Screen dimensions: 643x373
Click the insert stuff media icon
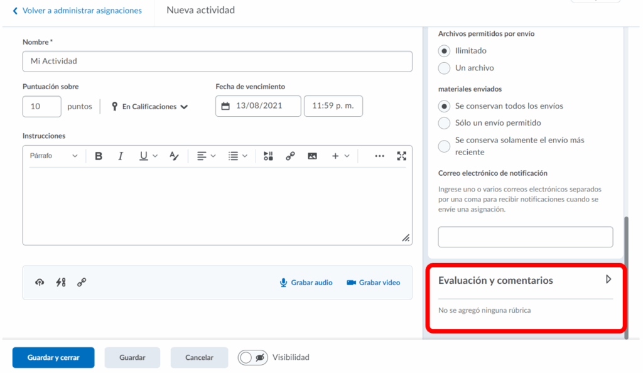tap(268, 156)
